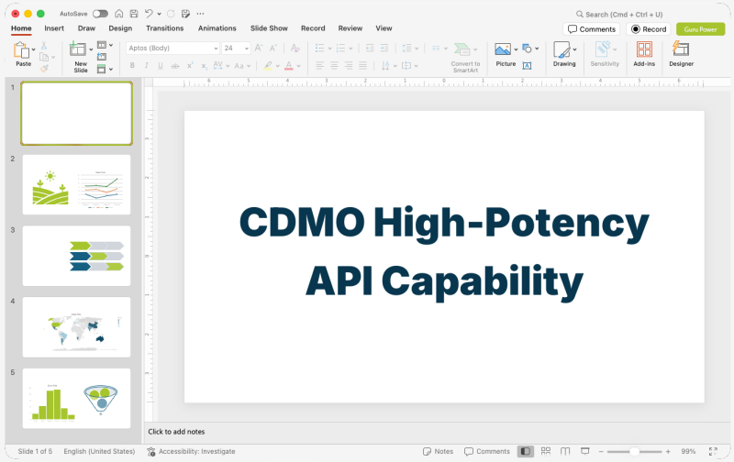Toggle italic formatting
The width and height of the screenshot is (734, 462).
pos(147,66)
